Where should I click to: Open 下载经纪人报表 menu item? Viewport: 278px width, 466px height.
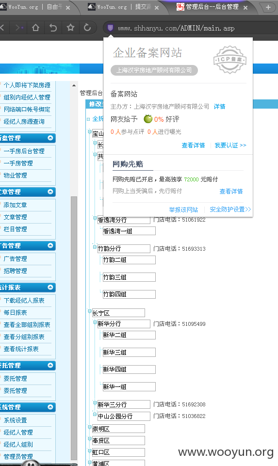click(x=24, y=301)
